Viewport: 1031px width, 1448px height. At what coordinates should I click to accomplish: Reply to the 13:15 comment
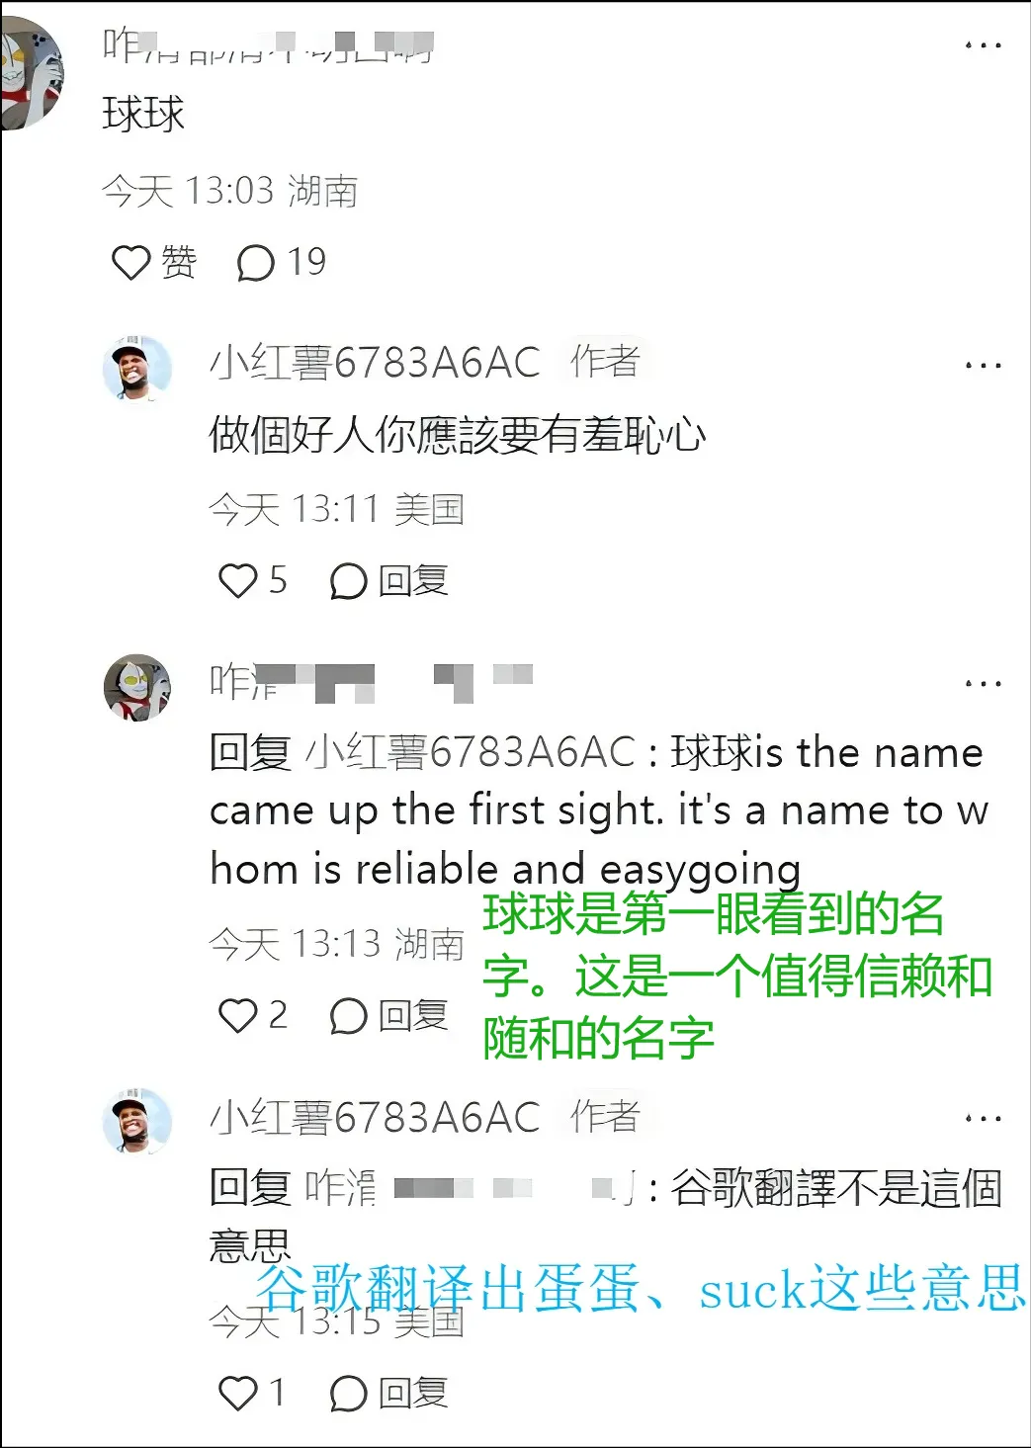tap(388, 1393)
